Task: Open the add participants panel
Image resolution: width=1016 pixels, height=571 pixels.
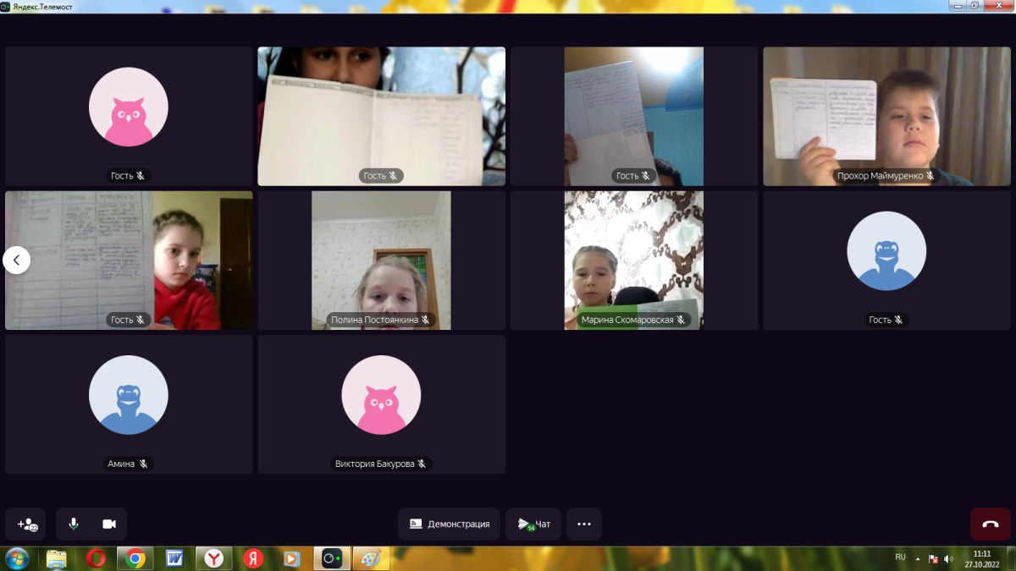Action: (27, 524)
